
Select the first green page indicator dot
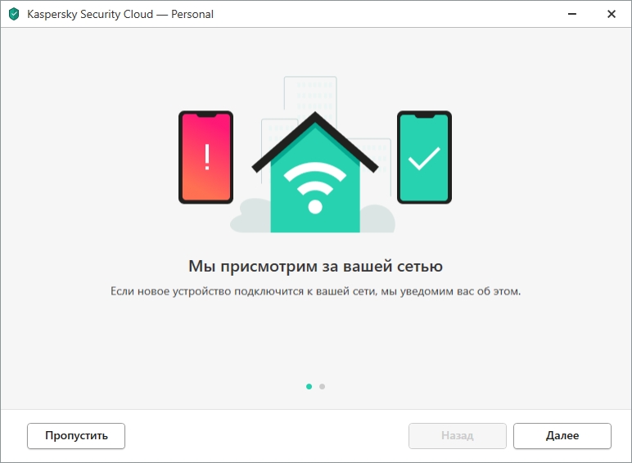click(309, 386)
